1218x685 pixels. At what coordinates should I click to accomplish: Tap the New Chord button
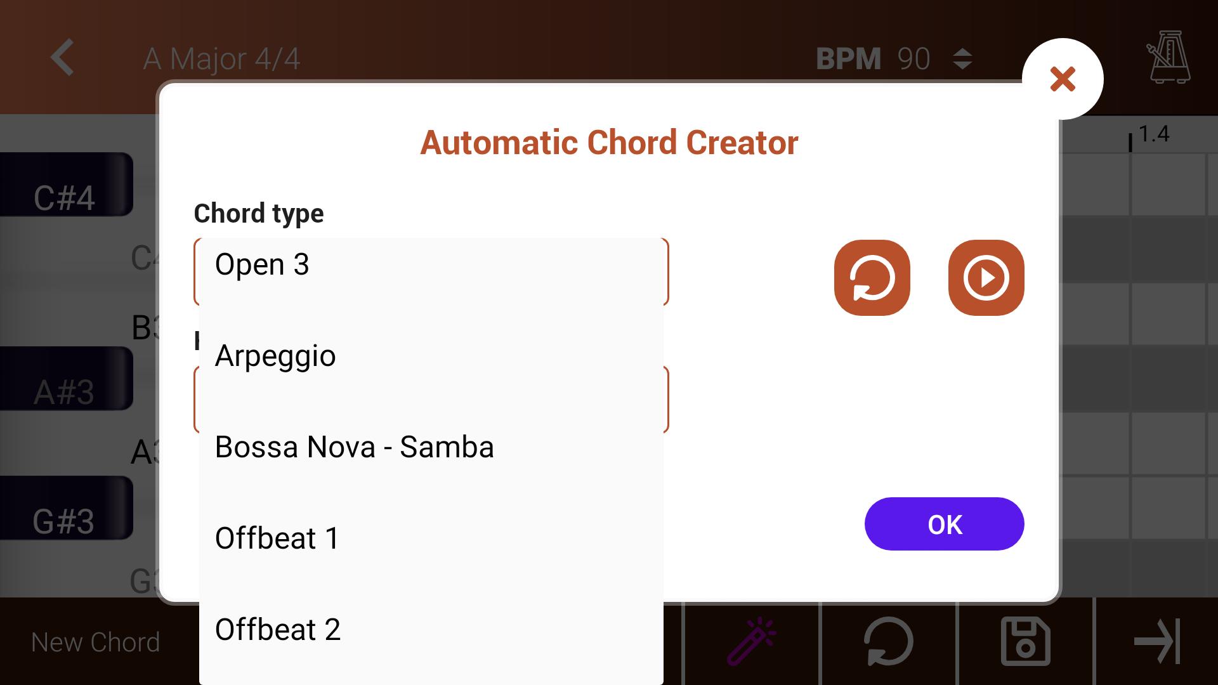[96, 642]
